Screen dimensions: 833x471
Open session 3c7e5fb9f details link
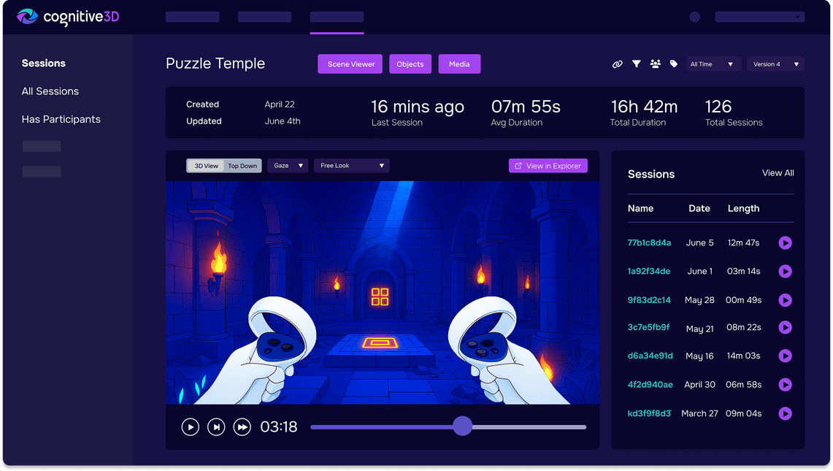tap(649, 328)
